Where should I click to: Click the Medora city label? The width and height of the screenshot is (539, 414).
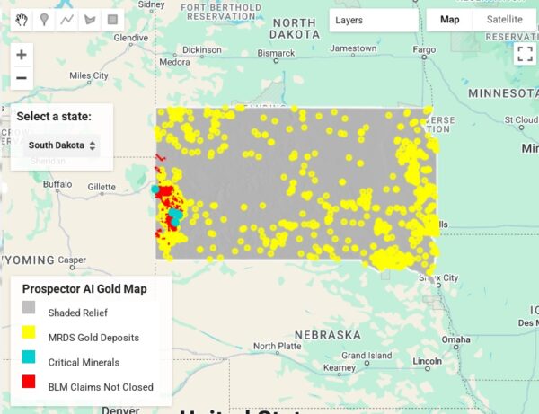click(x=174, y=62)
